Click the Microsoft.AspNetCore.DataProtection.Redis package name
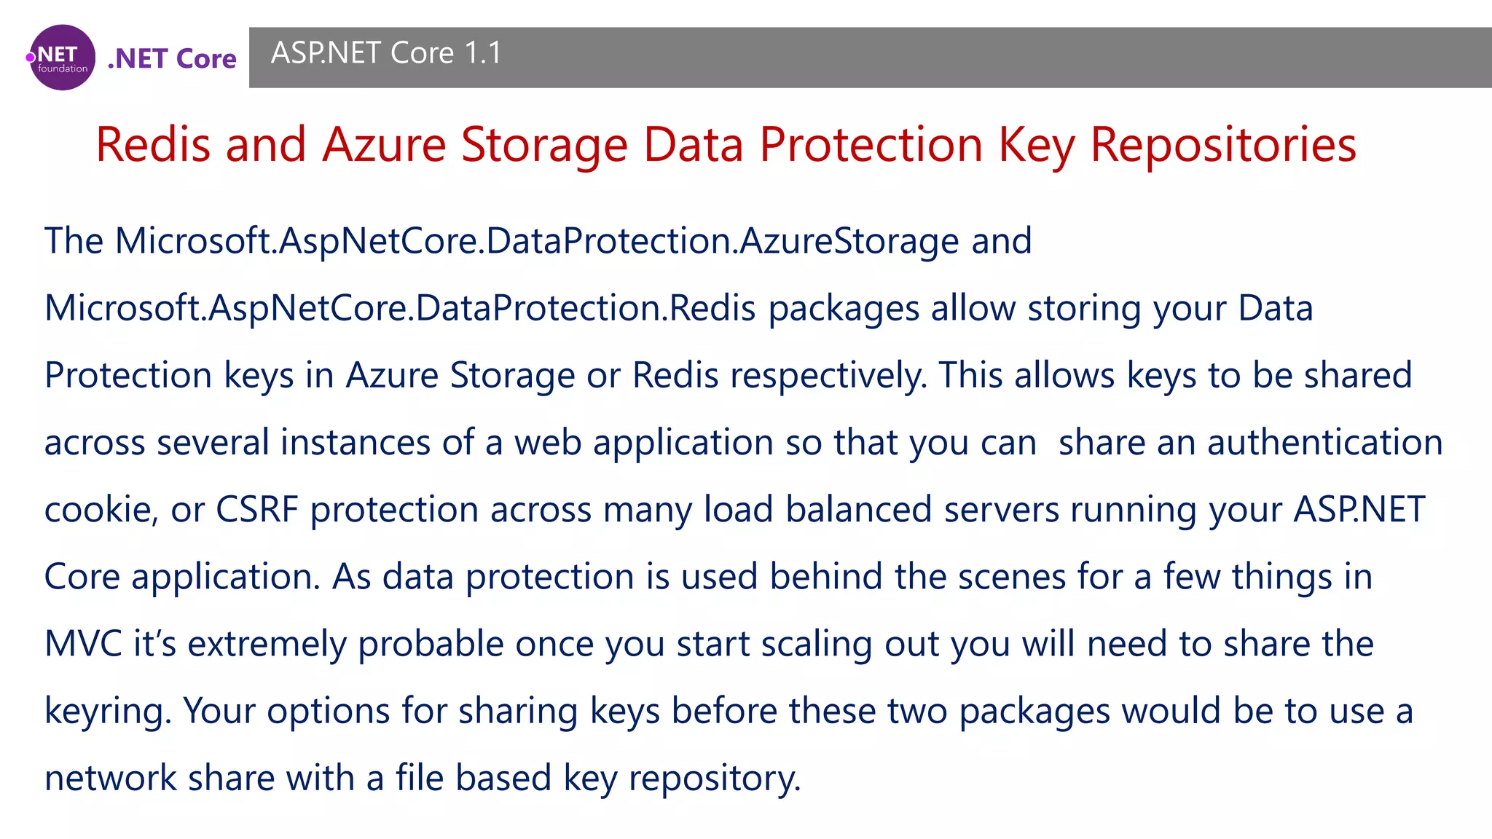Screen dimensions: 1492x839 (399, 308)
